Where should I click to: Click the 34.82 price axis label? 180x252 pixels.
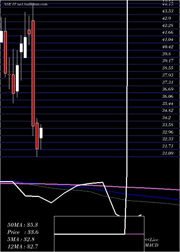pos(168,110)
